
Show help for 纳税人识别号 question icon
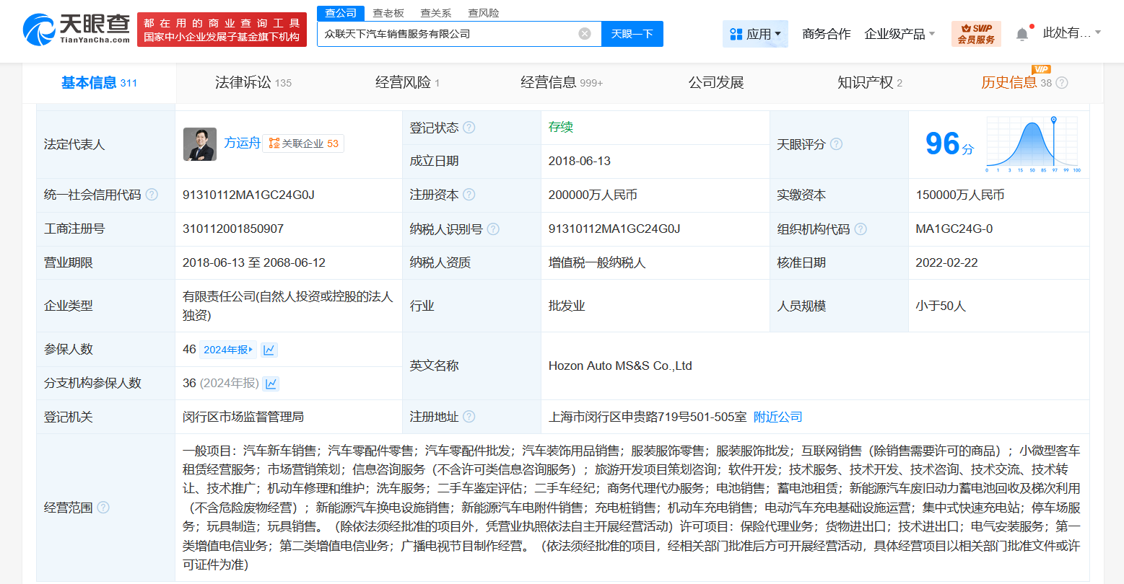[x=493, y=229]
